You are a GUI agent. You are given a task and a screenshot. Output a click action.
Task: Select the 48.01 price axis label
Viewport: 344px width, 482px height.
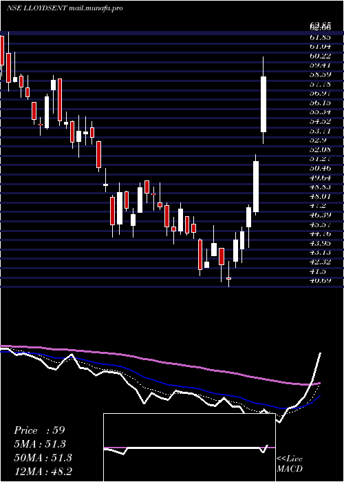[321, 196]
